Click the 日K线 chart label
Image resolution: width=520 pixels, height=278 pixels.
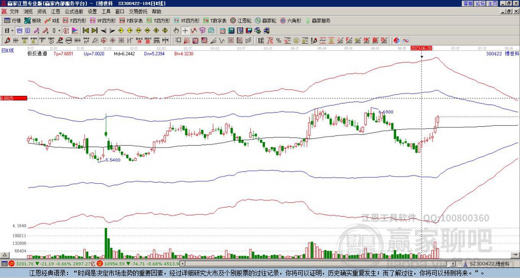point(7,51)
